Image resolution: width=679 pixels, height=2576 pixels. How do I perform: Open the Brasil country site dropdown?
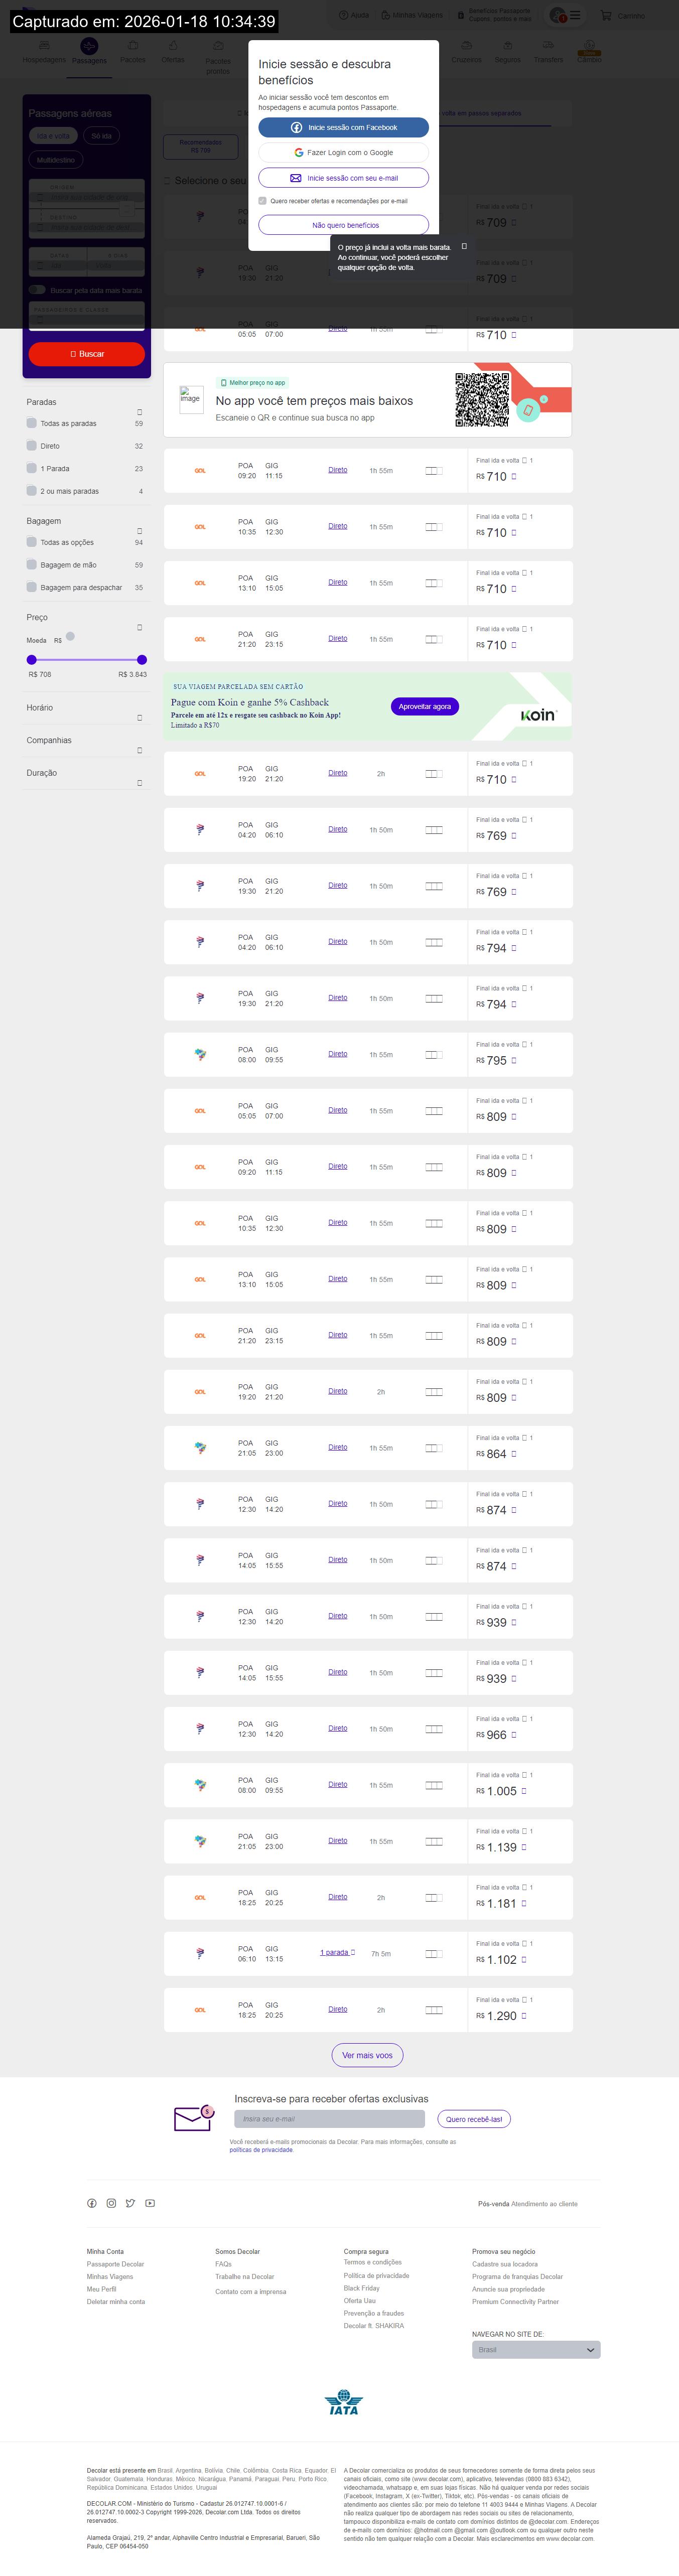(x=536, y=2349)
